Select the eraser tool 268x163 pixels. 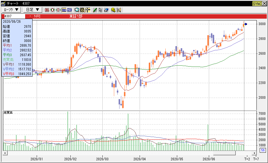click(106, 10)
